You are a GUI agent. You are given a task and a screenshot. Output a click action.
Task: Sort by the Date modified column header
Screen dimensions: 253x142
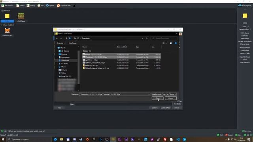point(122,47)
